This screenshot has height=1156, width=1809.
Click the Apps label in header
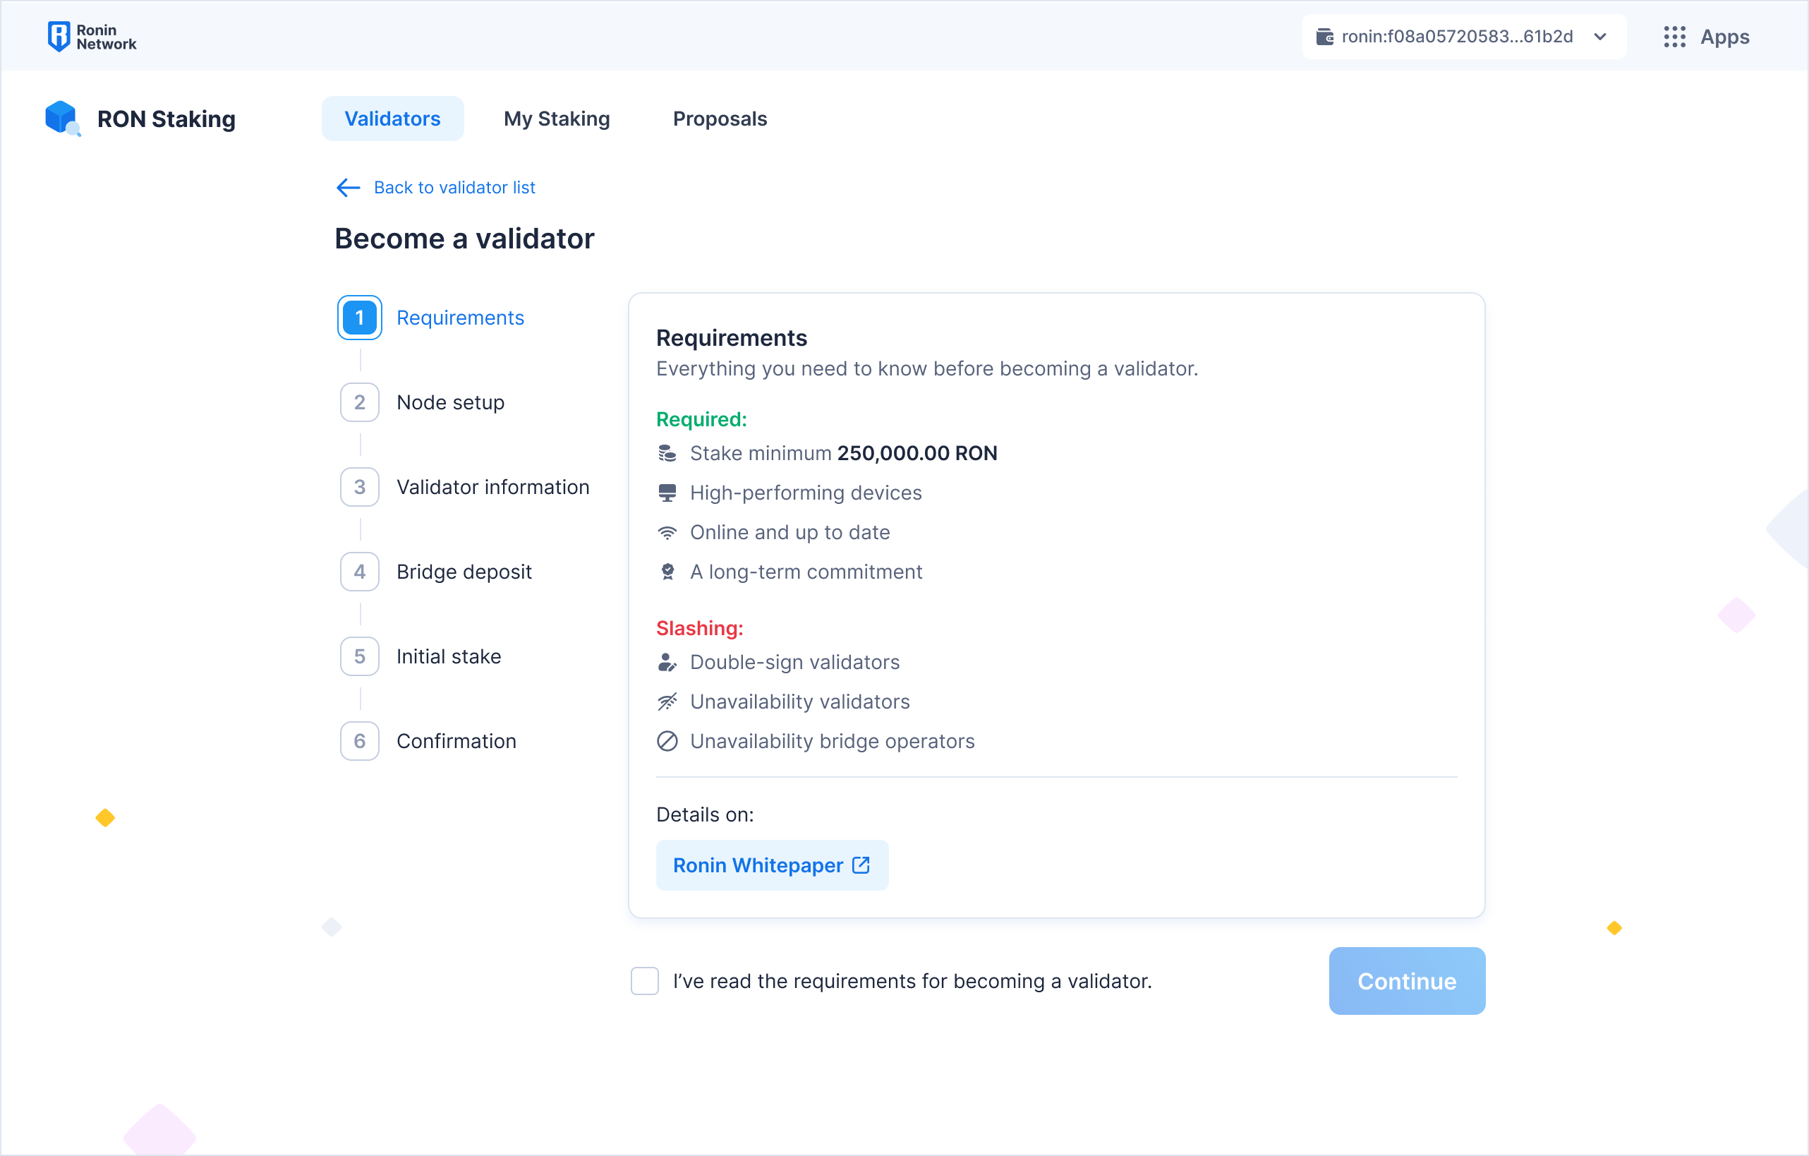pyautogui.click(x=1725, y=36)
